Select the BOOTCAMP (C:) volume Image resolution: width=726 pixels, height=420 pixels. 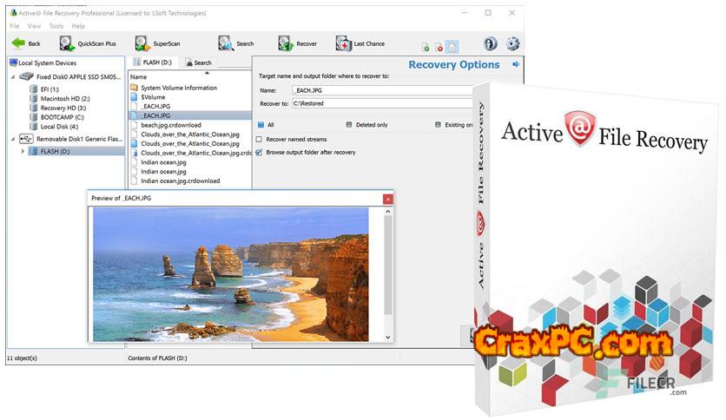pyautogui.click(x=62, y=117)
